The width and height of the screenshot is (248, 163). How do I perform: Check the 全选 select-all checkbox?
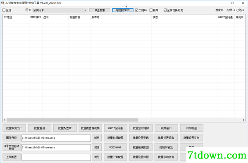[4, 10]
